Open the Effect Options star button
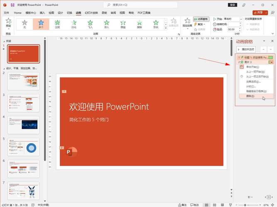This screenshot has width=277, height=207. [174, 21]
